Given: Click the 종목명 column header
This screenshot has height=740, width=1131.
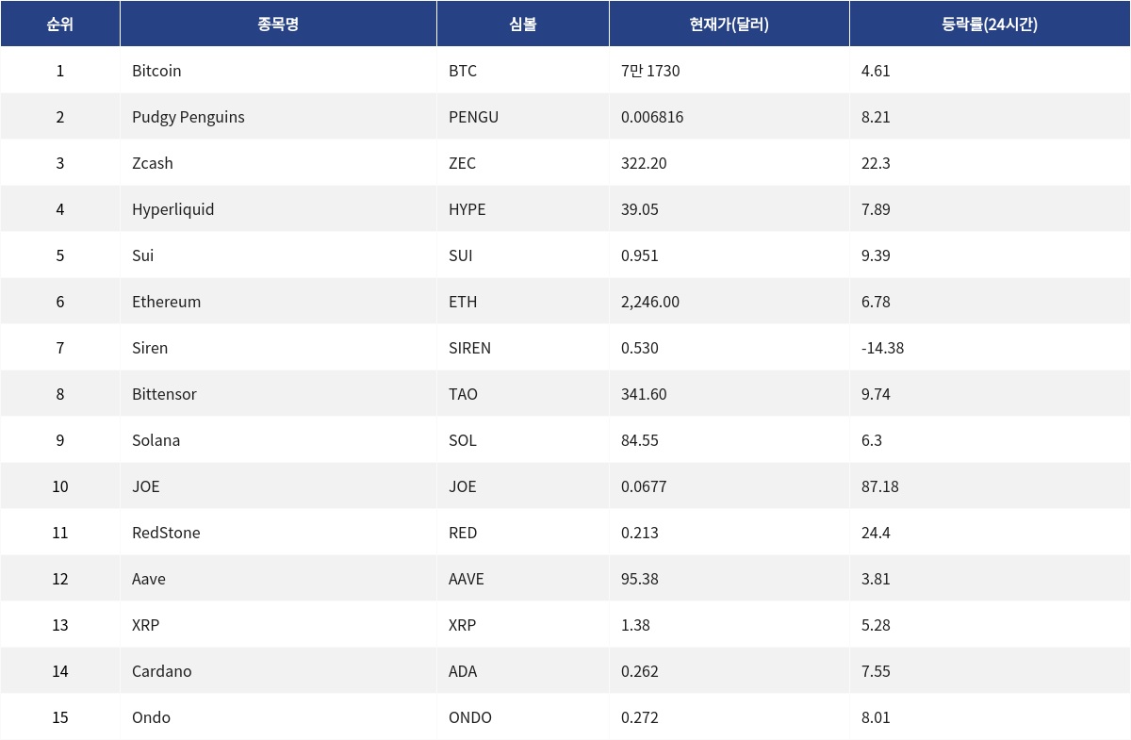Looking at the screenshot, I should pos(278,25).
